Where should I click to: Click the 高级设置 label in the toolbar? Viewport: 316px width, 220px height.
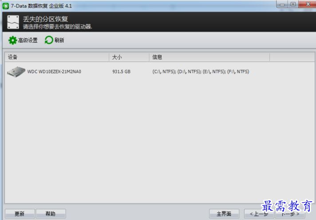pos(28,40)
